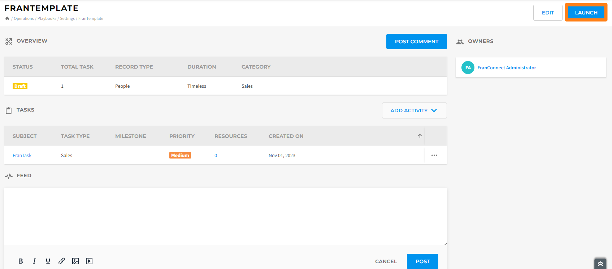This screenshot has width=612, height=269.
Task: Open FranConnect Administrator owner profile
Action: coord(507,68)
